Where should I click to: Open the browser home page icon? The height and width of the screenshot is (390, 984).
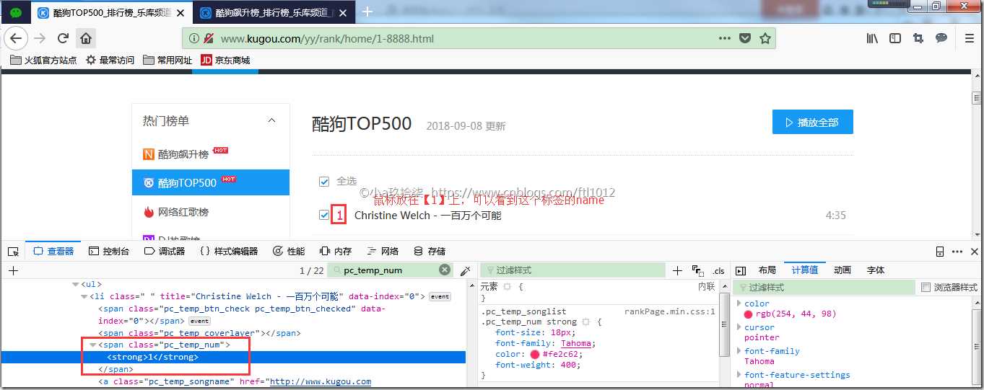[85, 38]
